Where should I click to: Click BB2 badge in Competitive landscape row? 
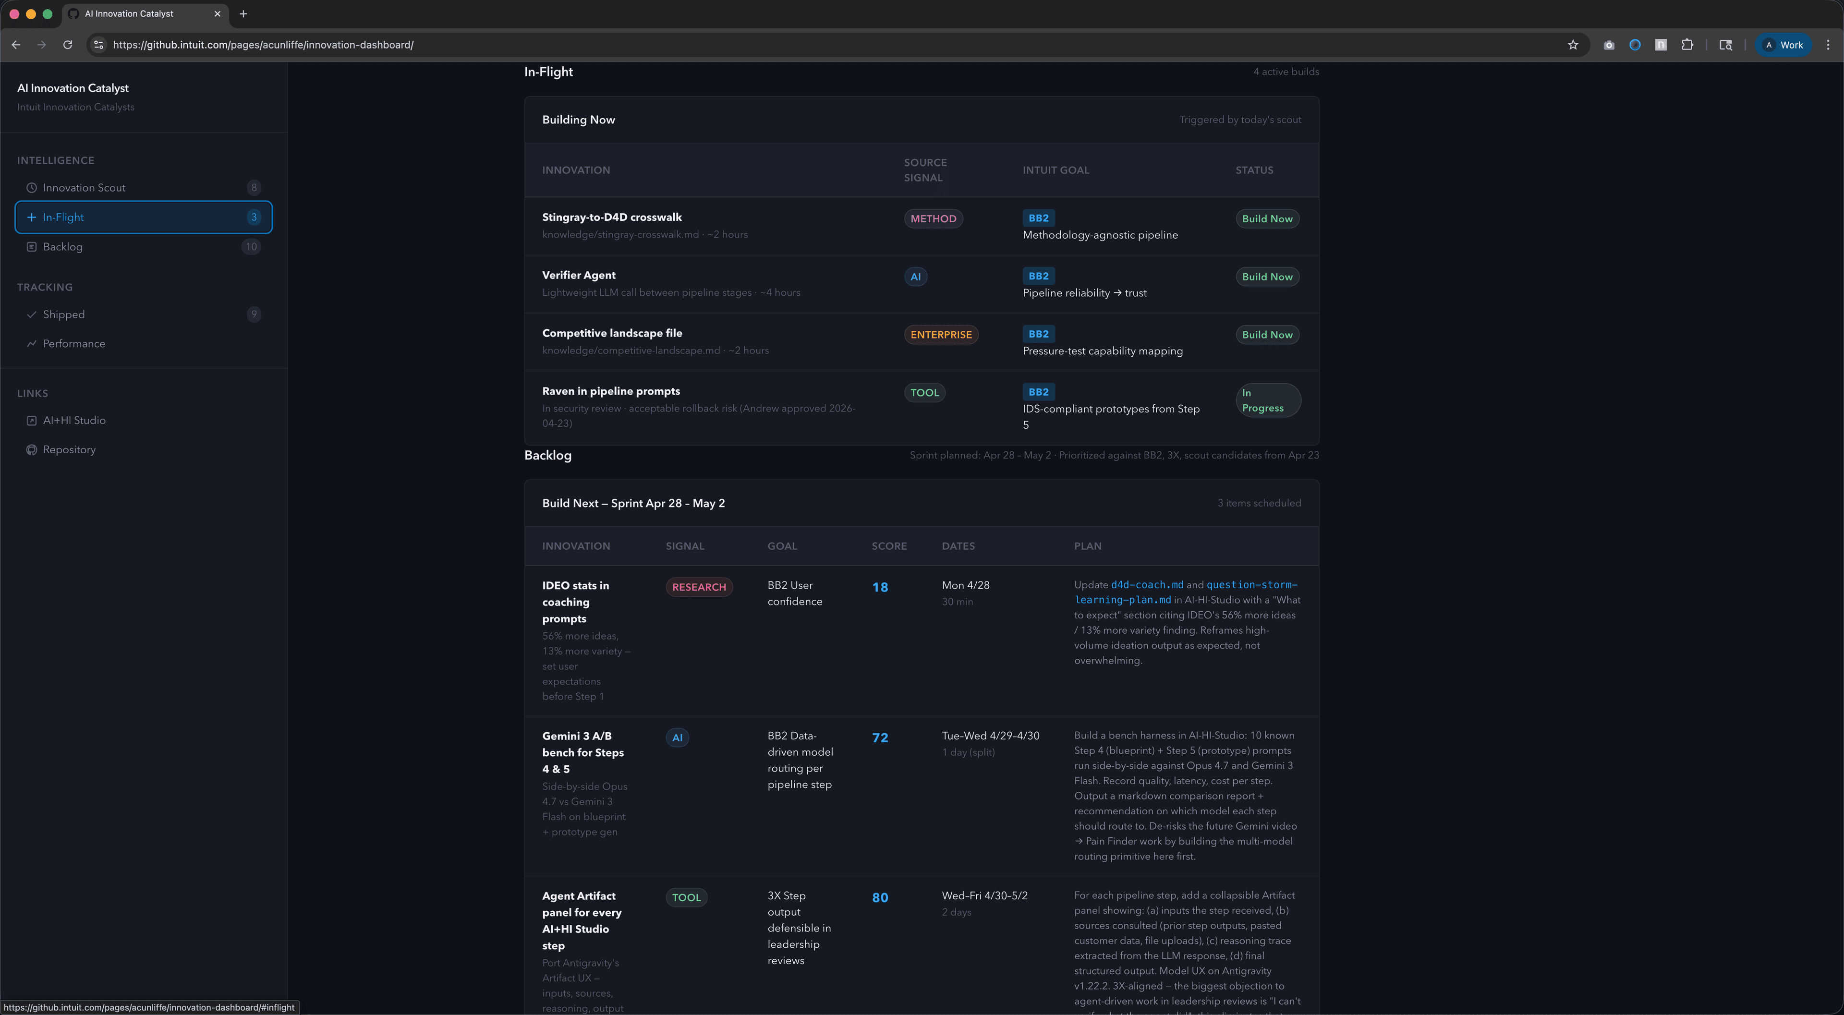point(1038,334)
